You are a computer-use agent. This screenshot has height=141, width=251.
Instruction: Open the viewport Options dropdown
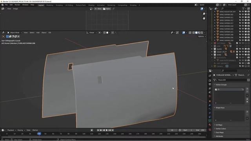point(202,36)
